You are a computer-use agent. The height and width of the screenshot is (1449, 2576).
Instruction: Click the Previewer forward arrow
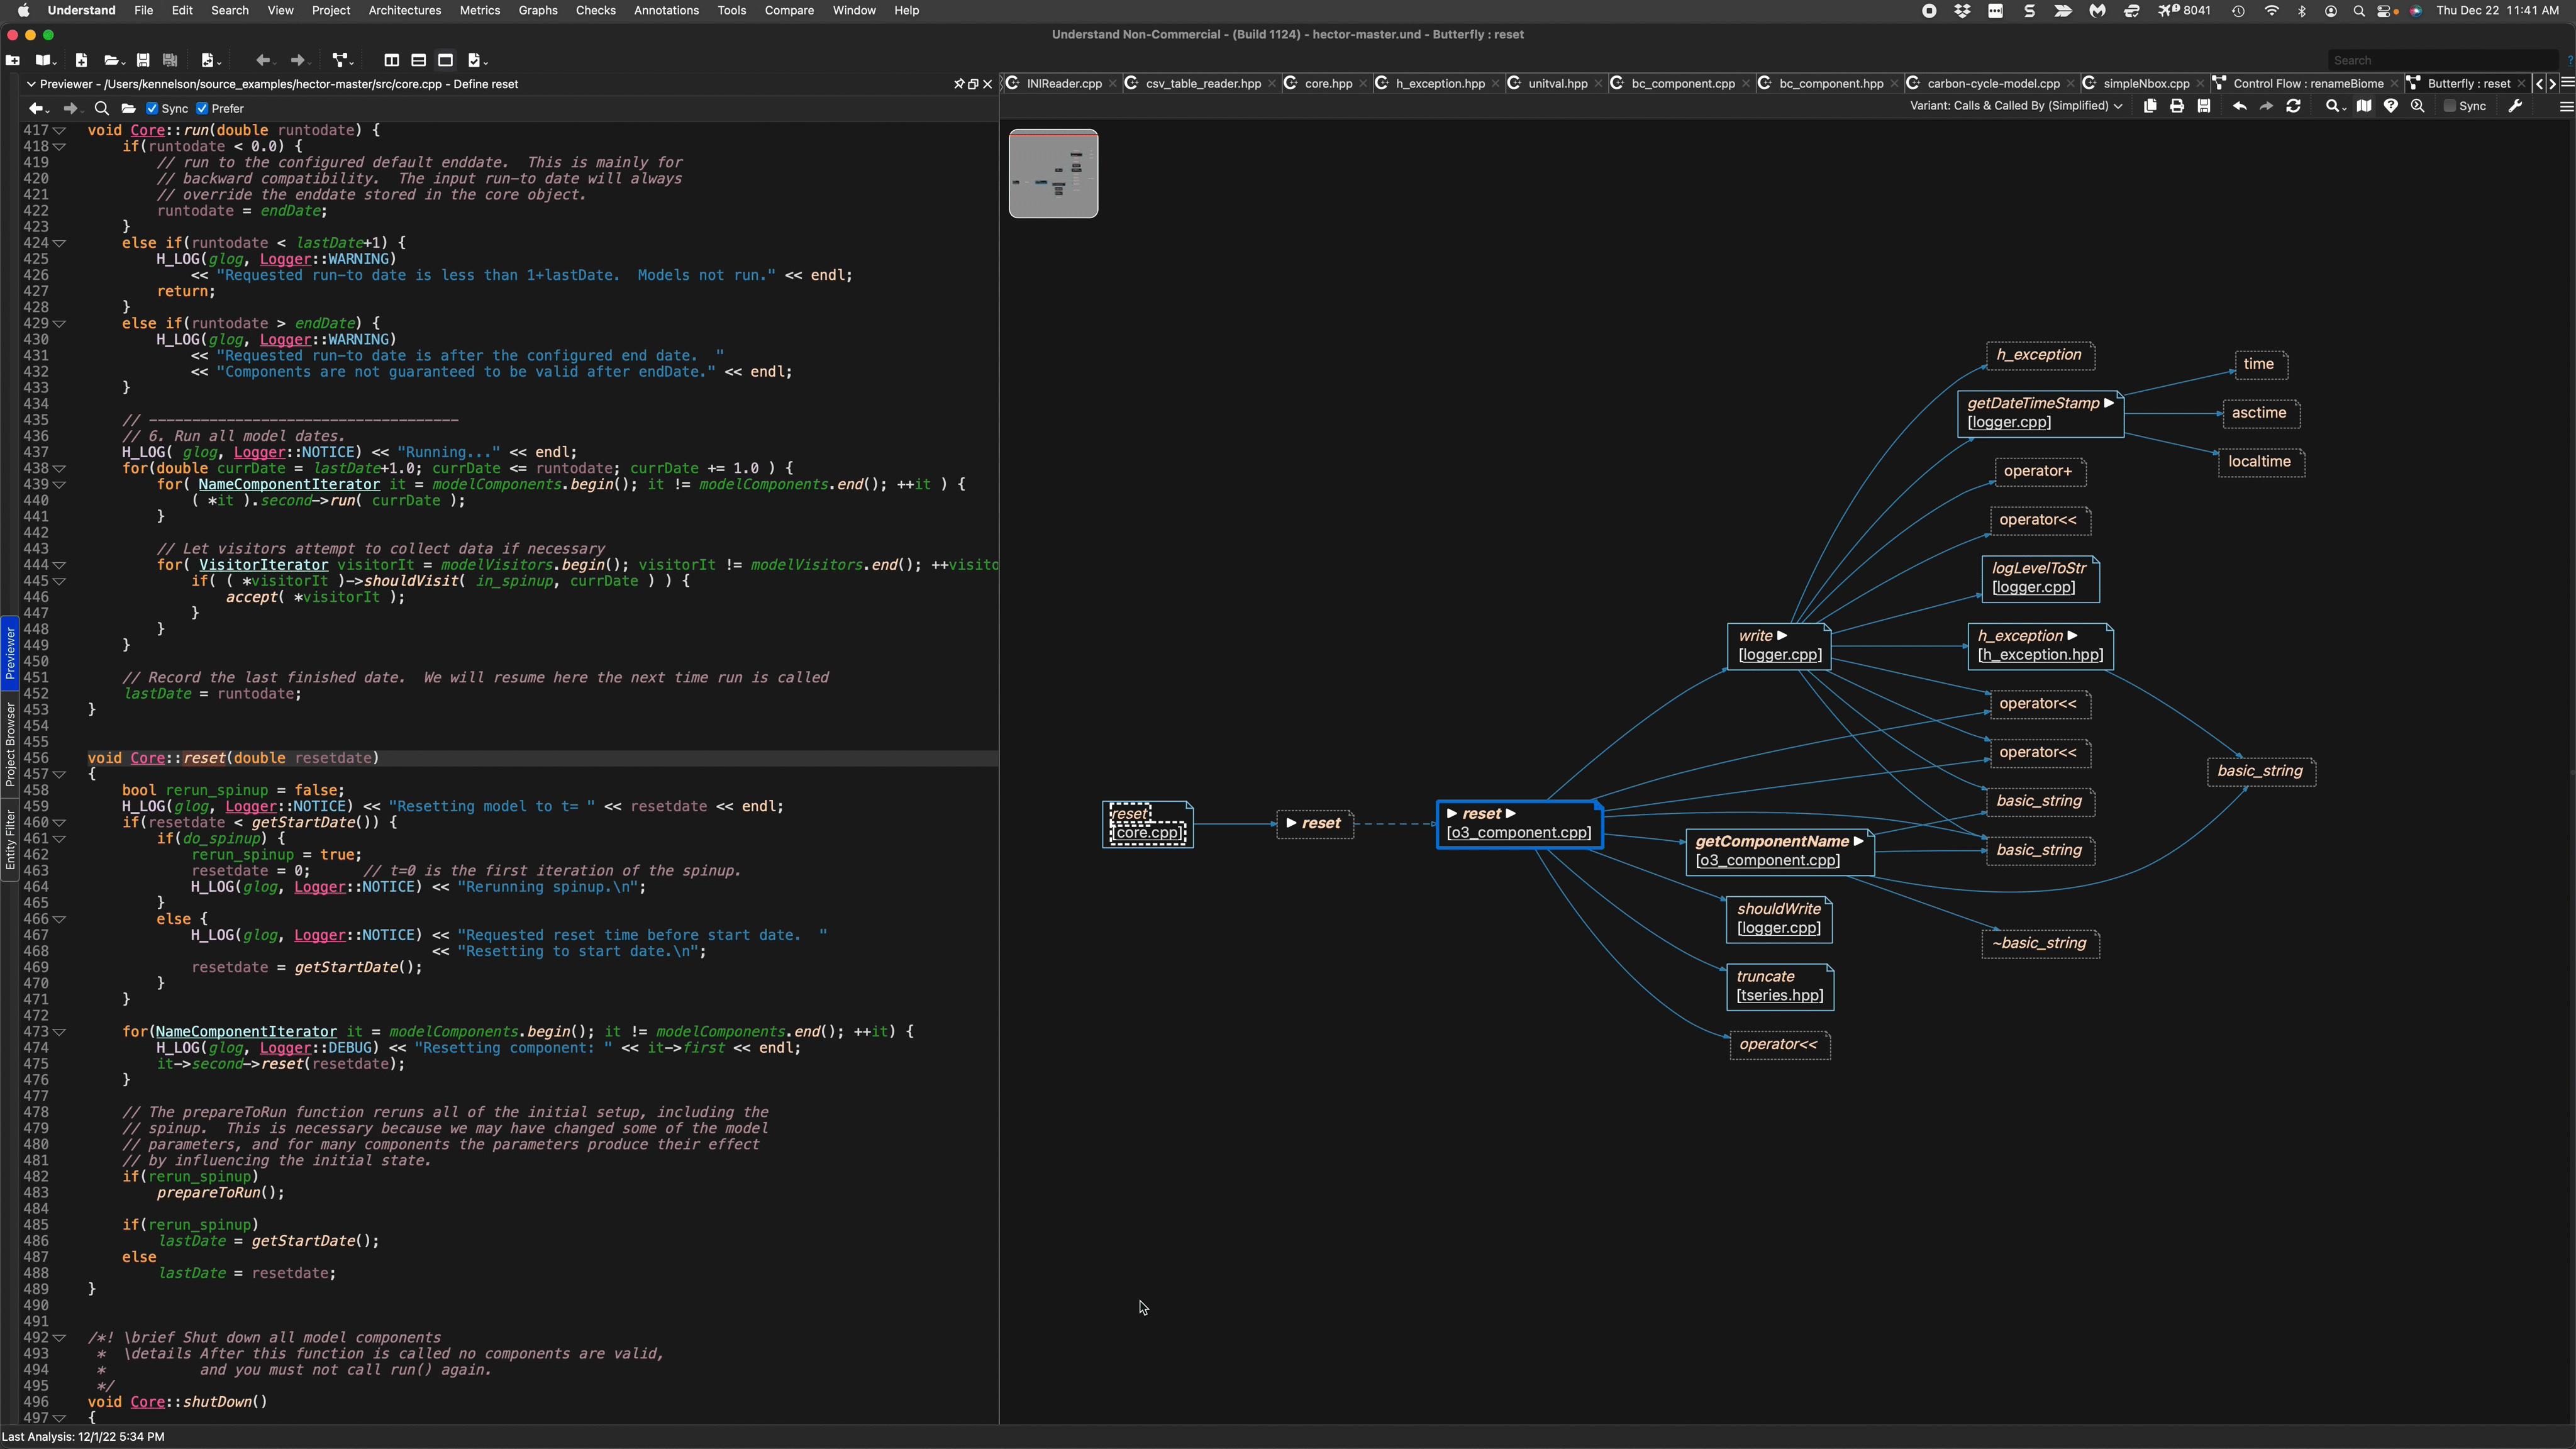[70, 108]
